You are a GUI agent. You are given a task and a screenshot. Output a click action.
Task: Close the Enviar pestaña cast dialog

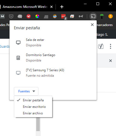coord(92,25)
